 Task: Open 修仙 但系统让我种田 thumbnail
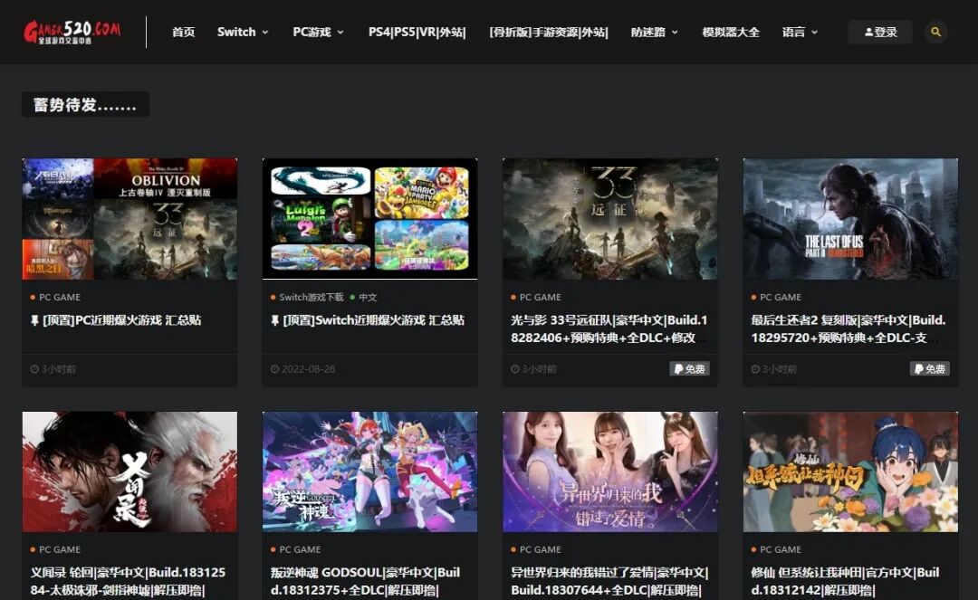click(x=850, y=471)
